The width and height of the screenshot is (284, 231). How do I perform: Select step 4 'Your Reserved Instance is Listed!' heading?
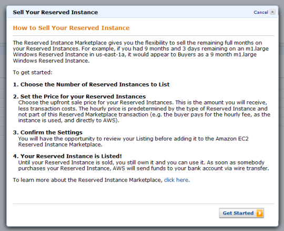coord(67,156)
